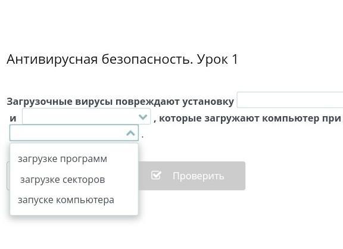
Task: Collapse the open dropdown using the up chevron
Action: coord(130,133)
